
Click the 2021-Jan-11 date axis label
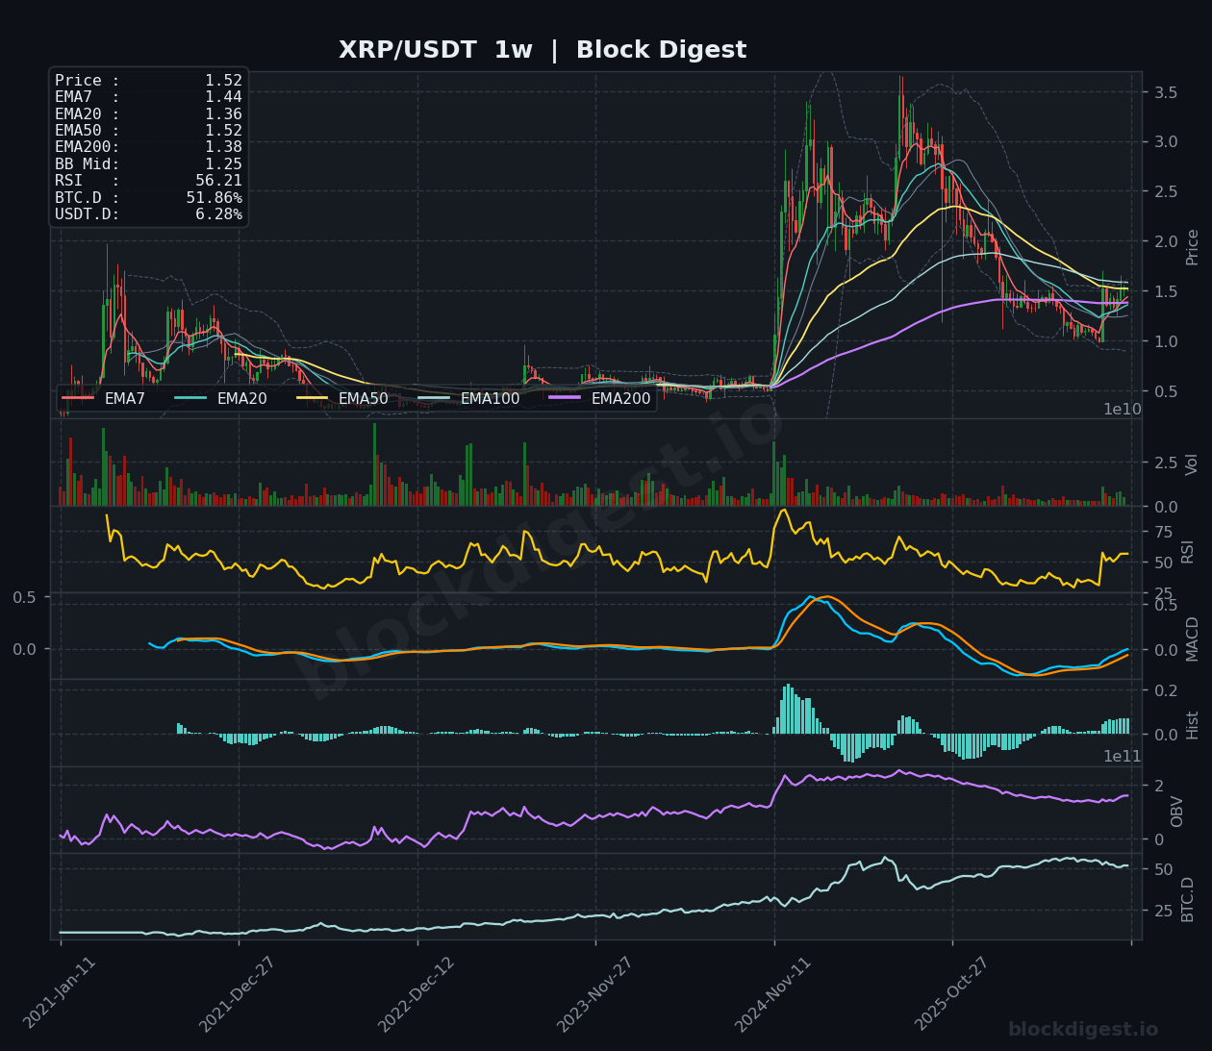(60, 994)
